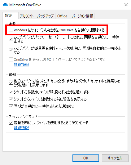Viewport: 131px width, 165px height.
Task: Uncheck notify when sync auto-pauses
Action: 11,106
